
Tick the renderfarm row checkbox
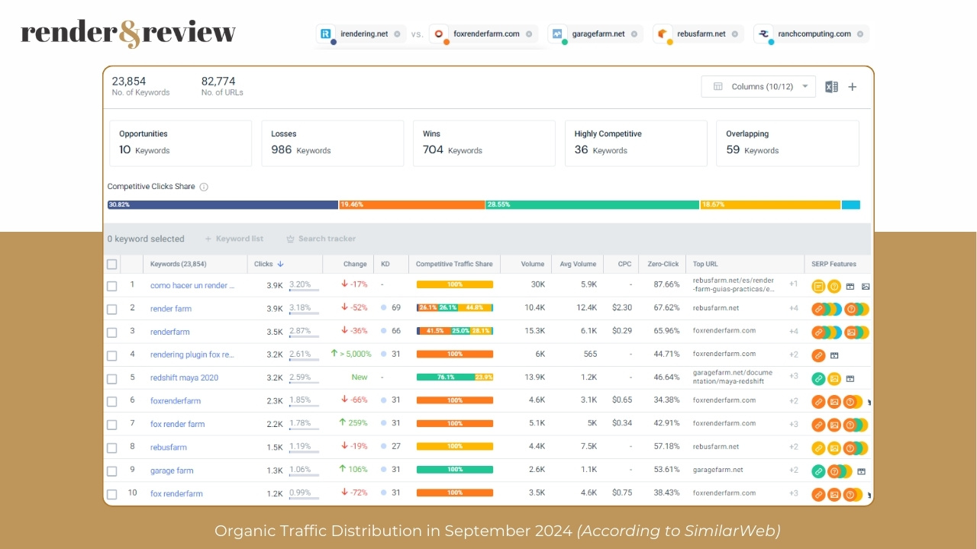pos(112,332)
